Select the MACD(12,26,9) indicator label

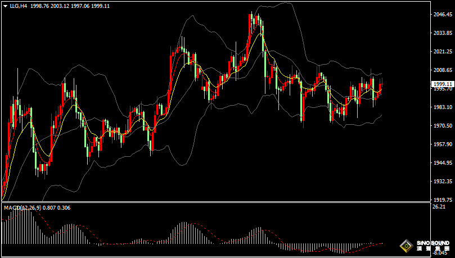[21, 208]
